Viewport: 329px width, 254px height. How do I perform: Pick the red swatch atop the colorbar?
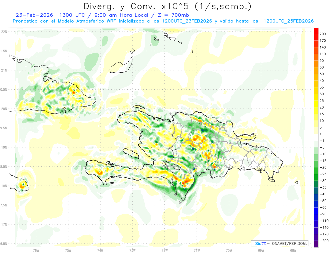click(x=316, y=30)
